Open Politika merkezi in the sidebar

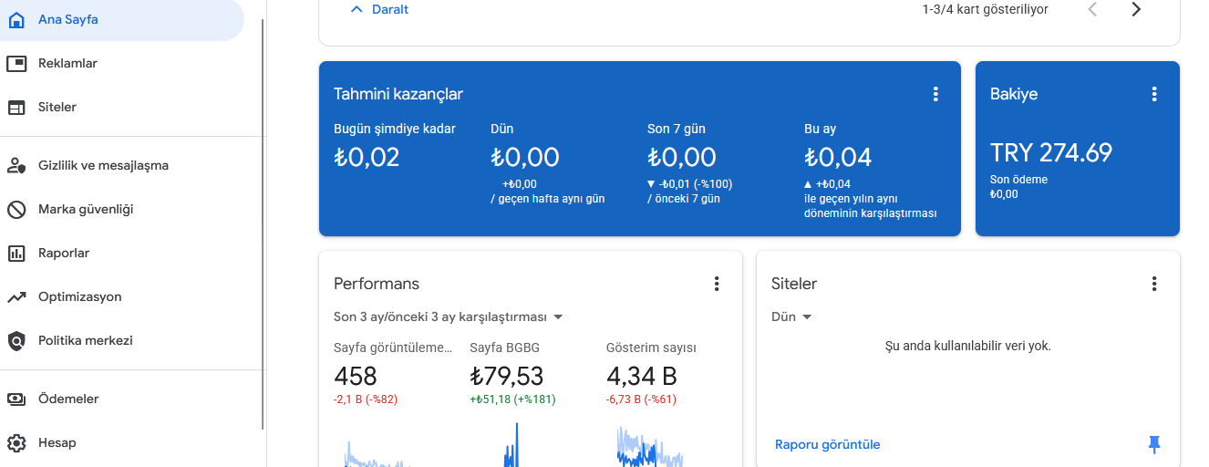(x=122, y=340)
